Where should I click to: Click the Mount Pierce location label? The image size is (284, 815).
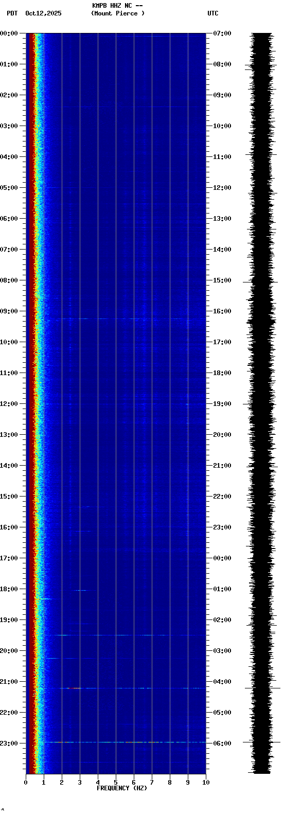coord(118,13)
